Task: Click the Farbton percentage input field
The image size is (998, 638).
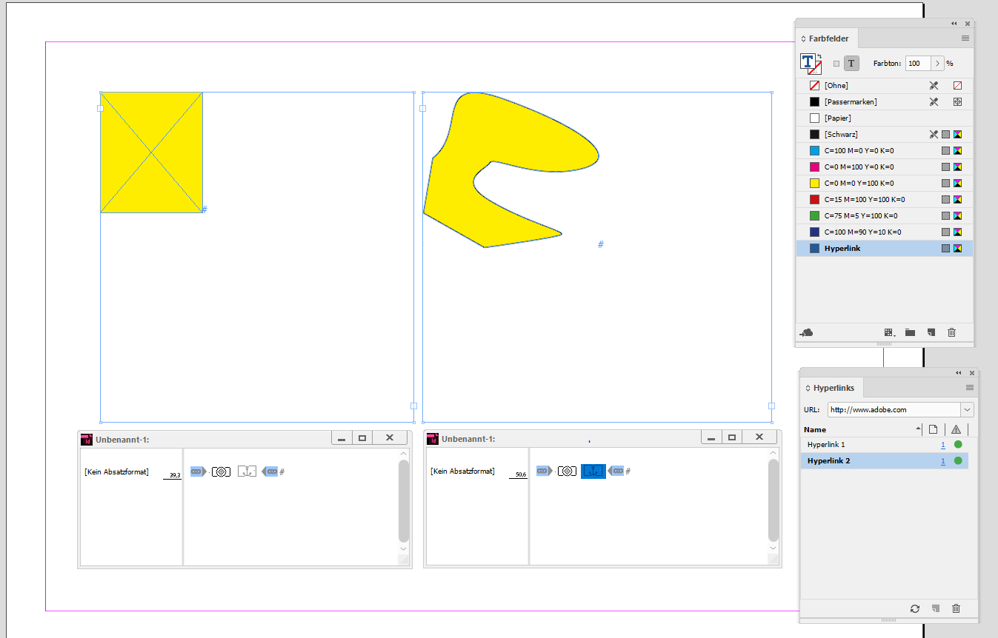Action: click(x=919, y=64)
